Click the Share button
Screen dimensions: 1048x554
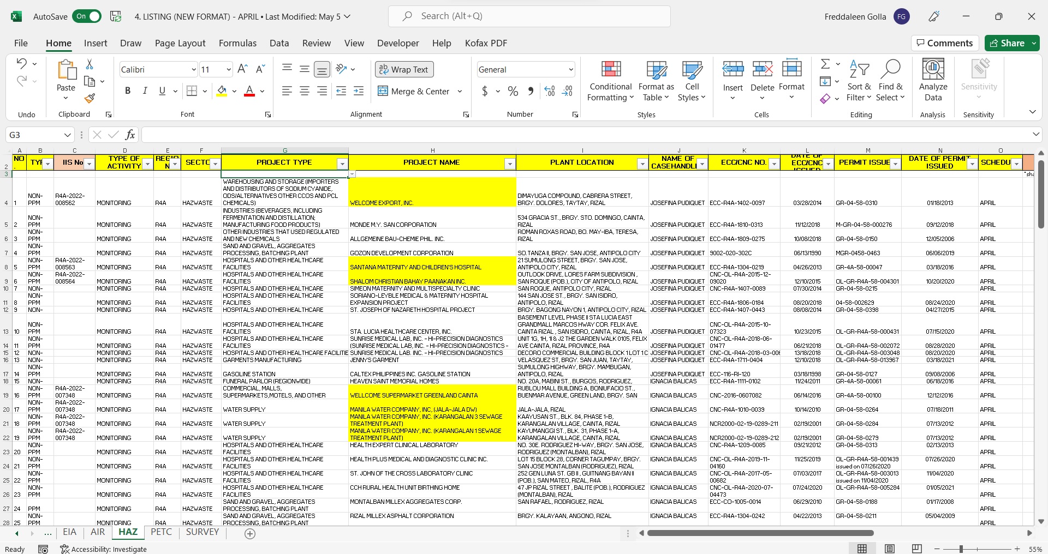(1007, 43)
